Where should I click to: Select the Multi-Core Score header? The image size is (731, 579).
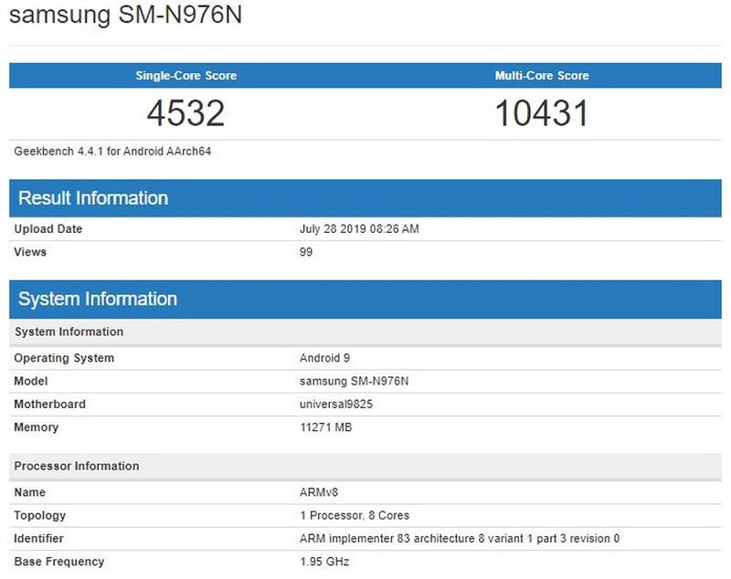545,76
